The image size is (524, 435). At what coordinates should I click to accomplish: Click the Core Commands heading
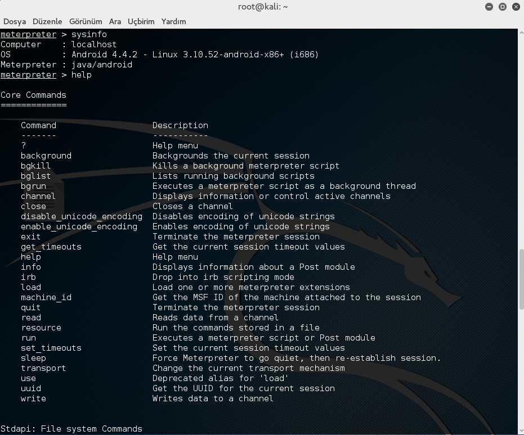point(33,95)
